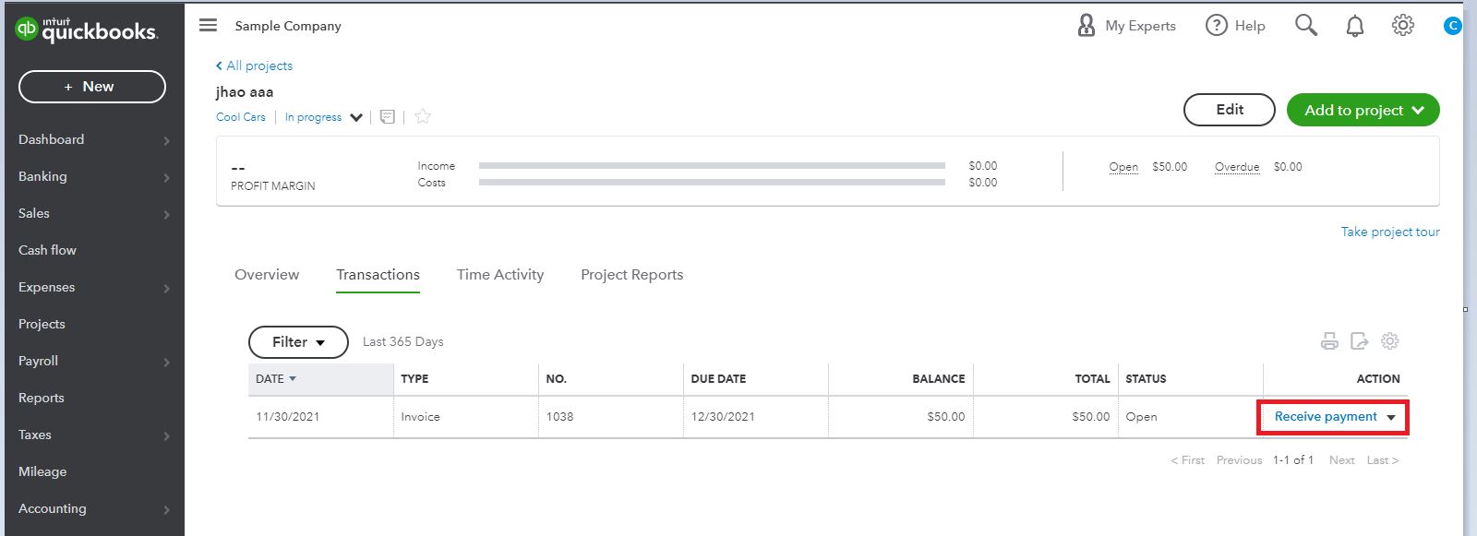
Task: Open the Add to project dropdown
Action: coord(1363,110)
